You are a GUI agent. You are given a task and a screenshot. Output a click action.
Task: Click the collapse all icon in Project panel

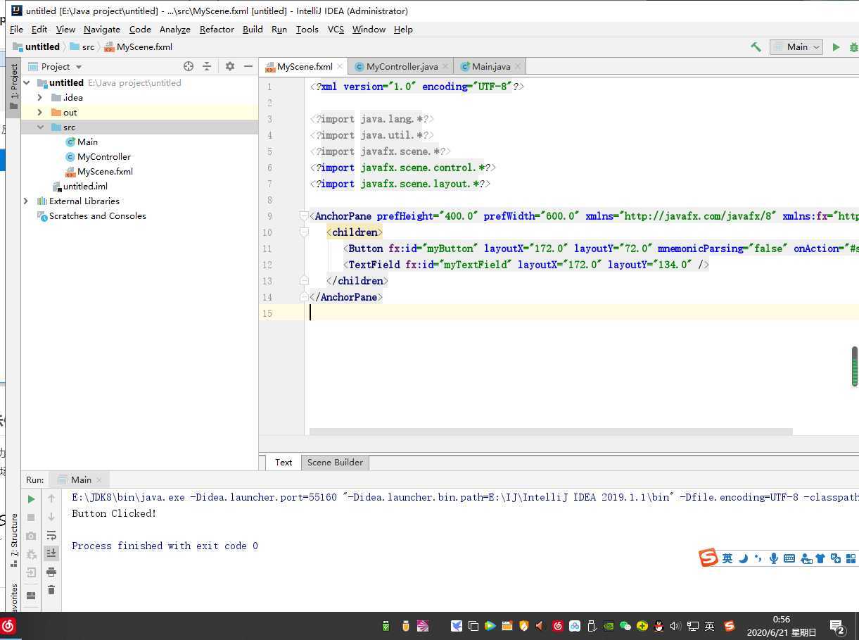207,66
